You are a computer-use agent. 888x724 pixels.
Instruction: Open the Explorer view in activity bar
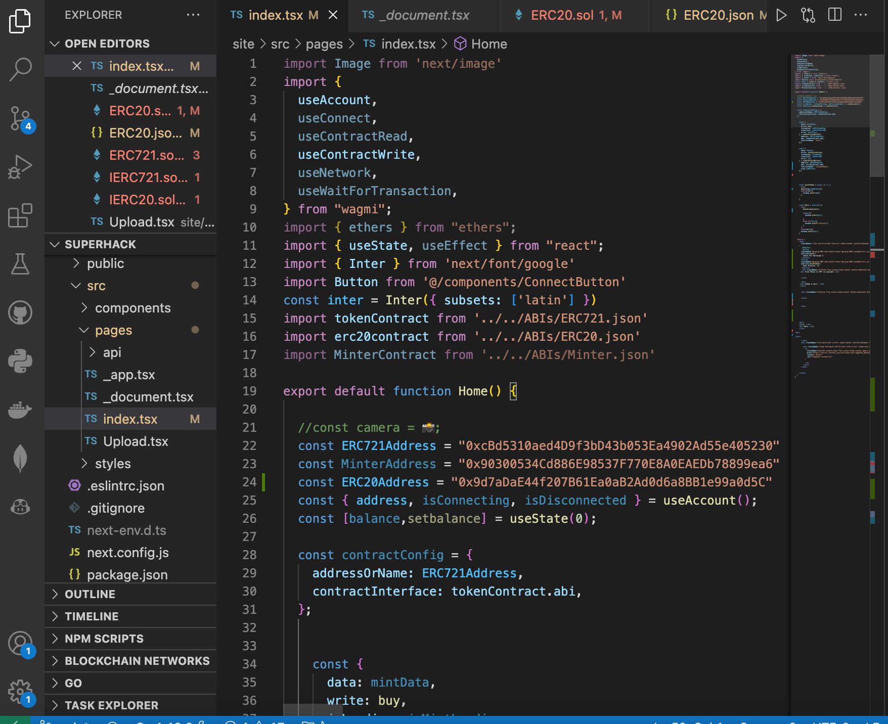[20, 21]
